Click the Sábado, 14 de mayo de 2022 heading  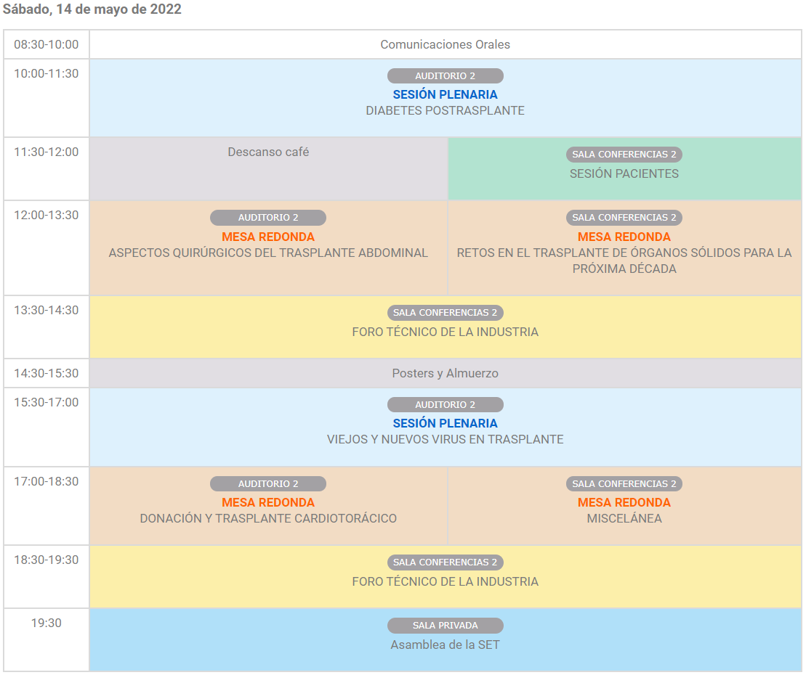(x=92, y=9)
